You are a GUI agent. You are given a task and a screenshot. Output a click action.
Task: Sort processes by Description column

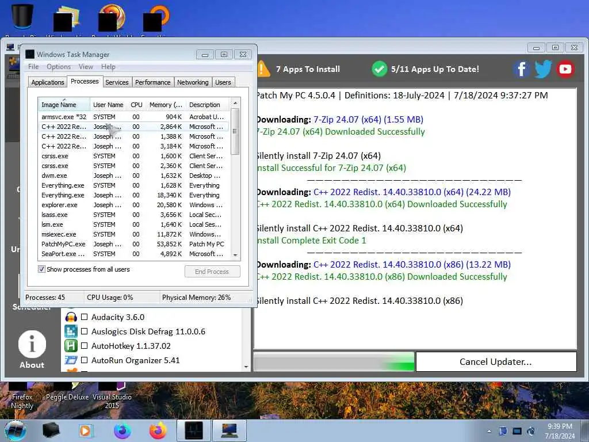207,105
